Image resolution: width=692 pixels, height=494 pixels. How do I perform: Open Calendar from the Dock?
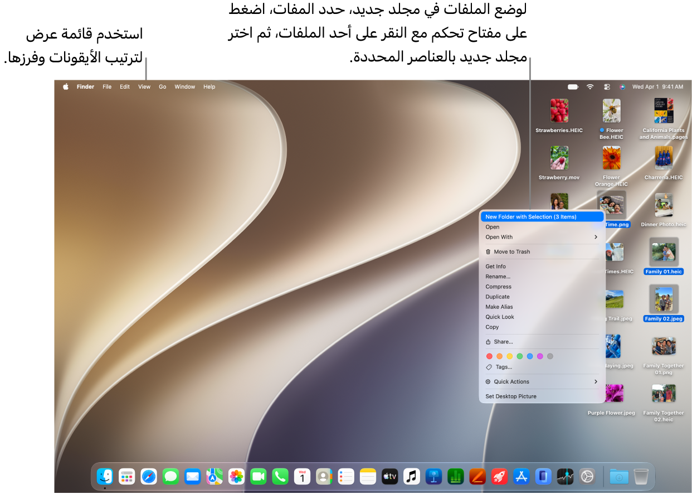[x=302, y=476]
